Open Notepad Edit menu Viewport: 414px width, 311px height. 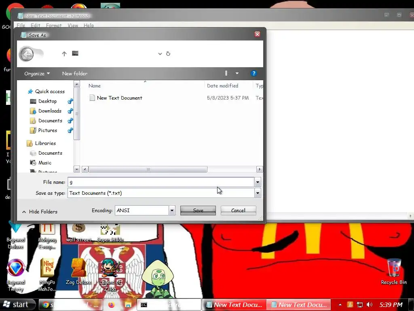tap(36, 26)
